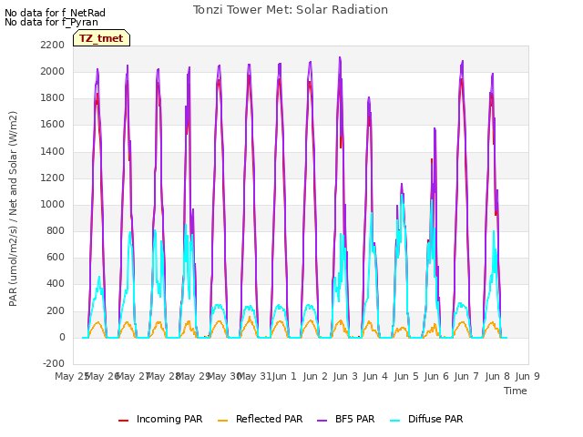The image size is (583, 437).
Task: Click the TZ_tmet annotation box
Action: click(x=101, y=38)
